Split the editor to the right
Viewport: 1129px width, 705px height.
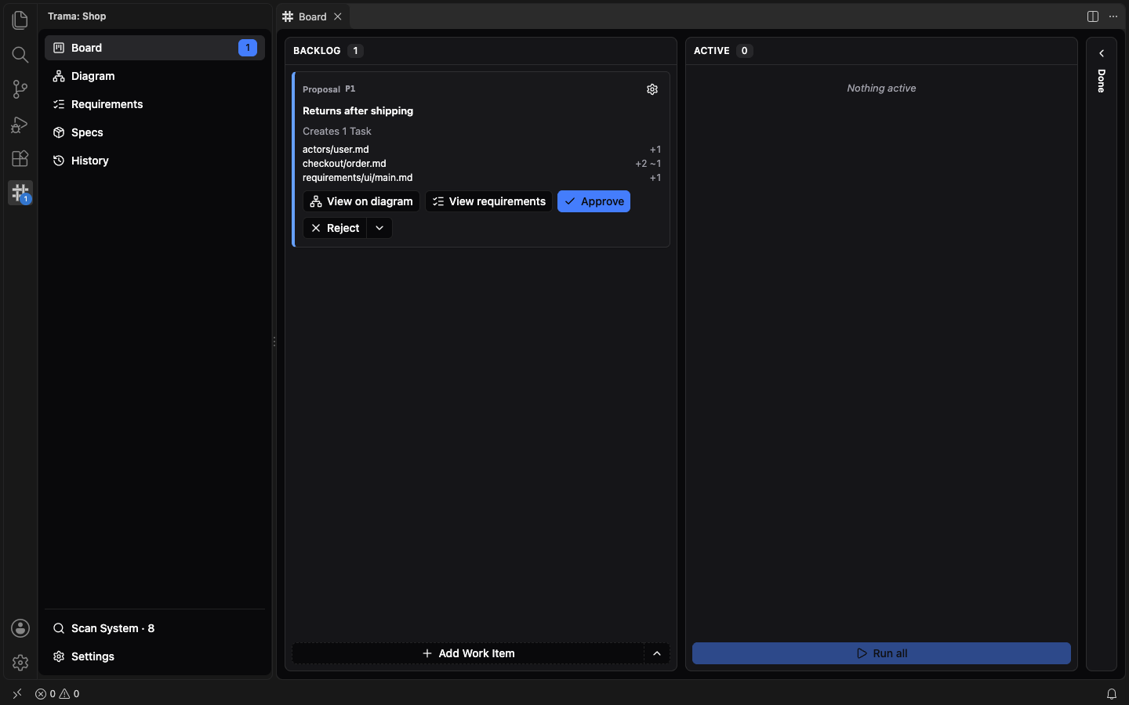(1093, 16)
